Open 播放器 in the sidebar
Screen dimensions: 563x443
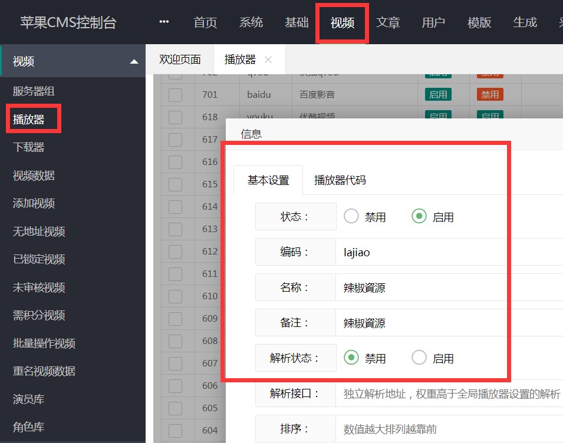[28, 119]
